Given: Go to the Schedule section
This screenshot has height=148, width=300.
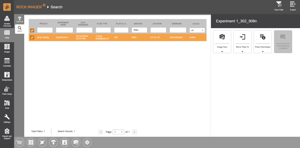Looking at the screenshot, I should [7, 62].
